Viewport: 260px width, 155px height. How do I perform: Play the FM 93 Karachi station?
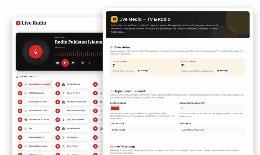click(58, 137)
